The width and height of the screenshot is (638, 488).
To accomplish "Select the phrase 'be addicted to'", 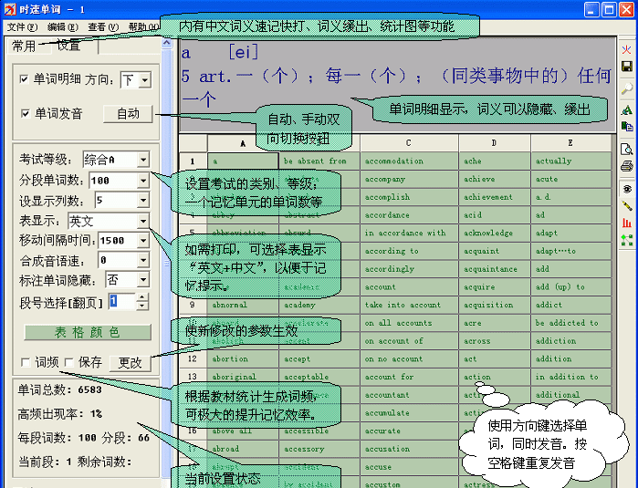I will tap(570, 323).
